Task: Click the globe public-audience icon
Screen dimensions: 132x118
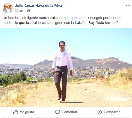Action: click(29, 11)
